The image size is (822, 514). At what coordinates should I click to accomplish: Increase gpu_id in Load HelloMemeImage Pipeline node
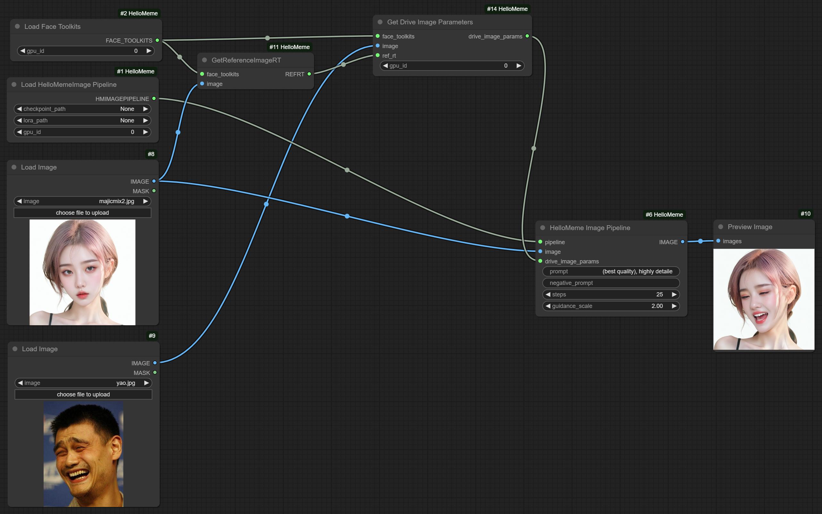(x=146, y=132)
